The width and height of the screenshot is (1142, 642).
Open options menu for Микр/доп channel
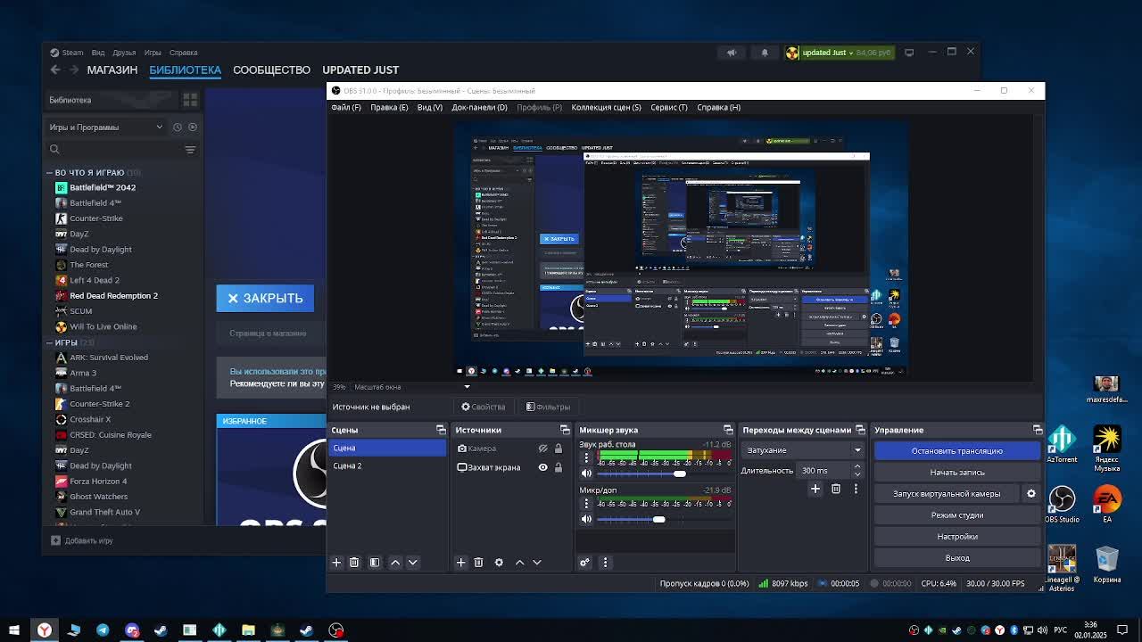(586, 504)
